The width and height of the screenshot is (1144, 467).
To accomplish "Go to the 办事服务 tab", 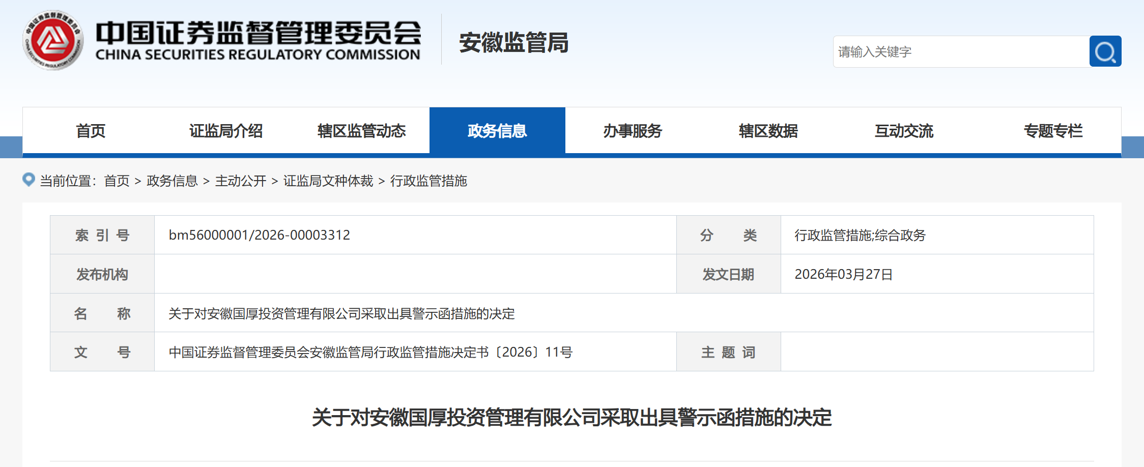I will [x=633, y=131].
